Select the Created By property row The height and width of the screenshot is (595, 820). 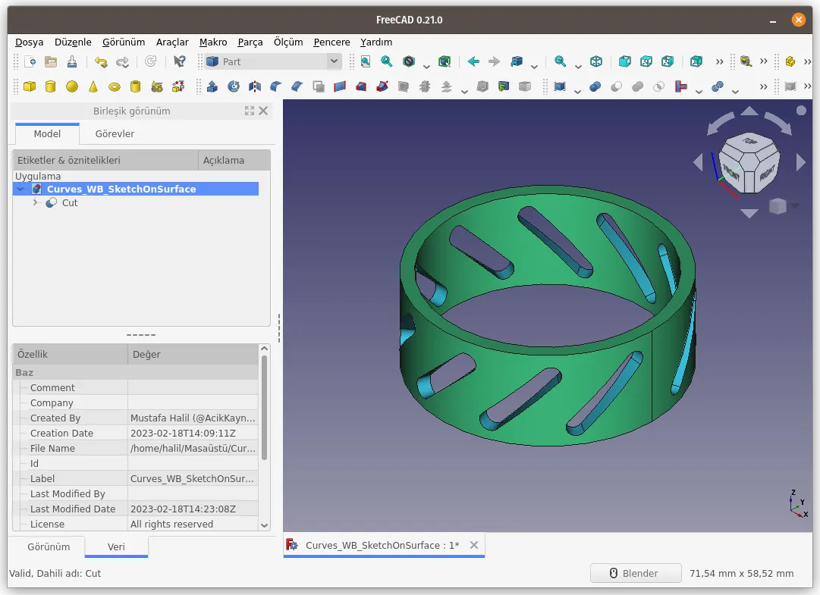click(136, 418)
